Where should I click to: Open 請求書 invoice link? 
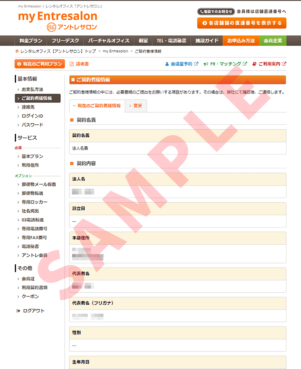(79, 64)
